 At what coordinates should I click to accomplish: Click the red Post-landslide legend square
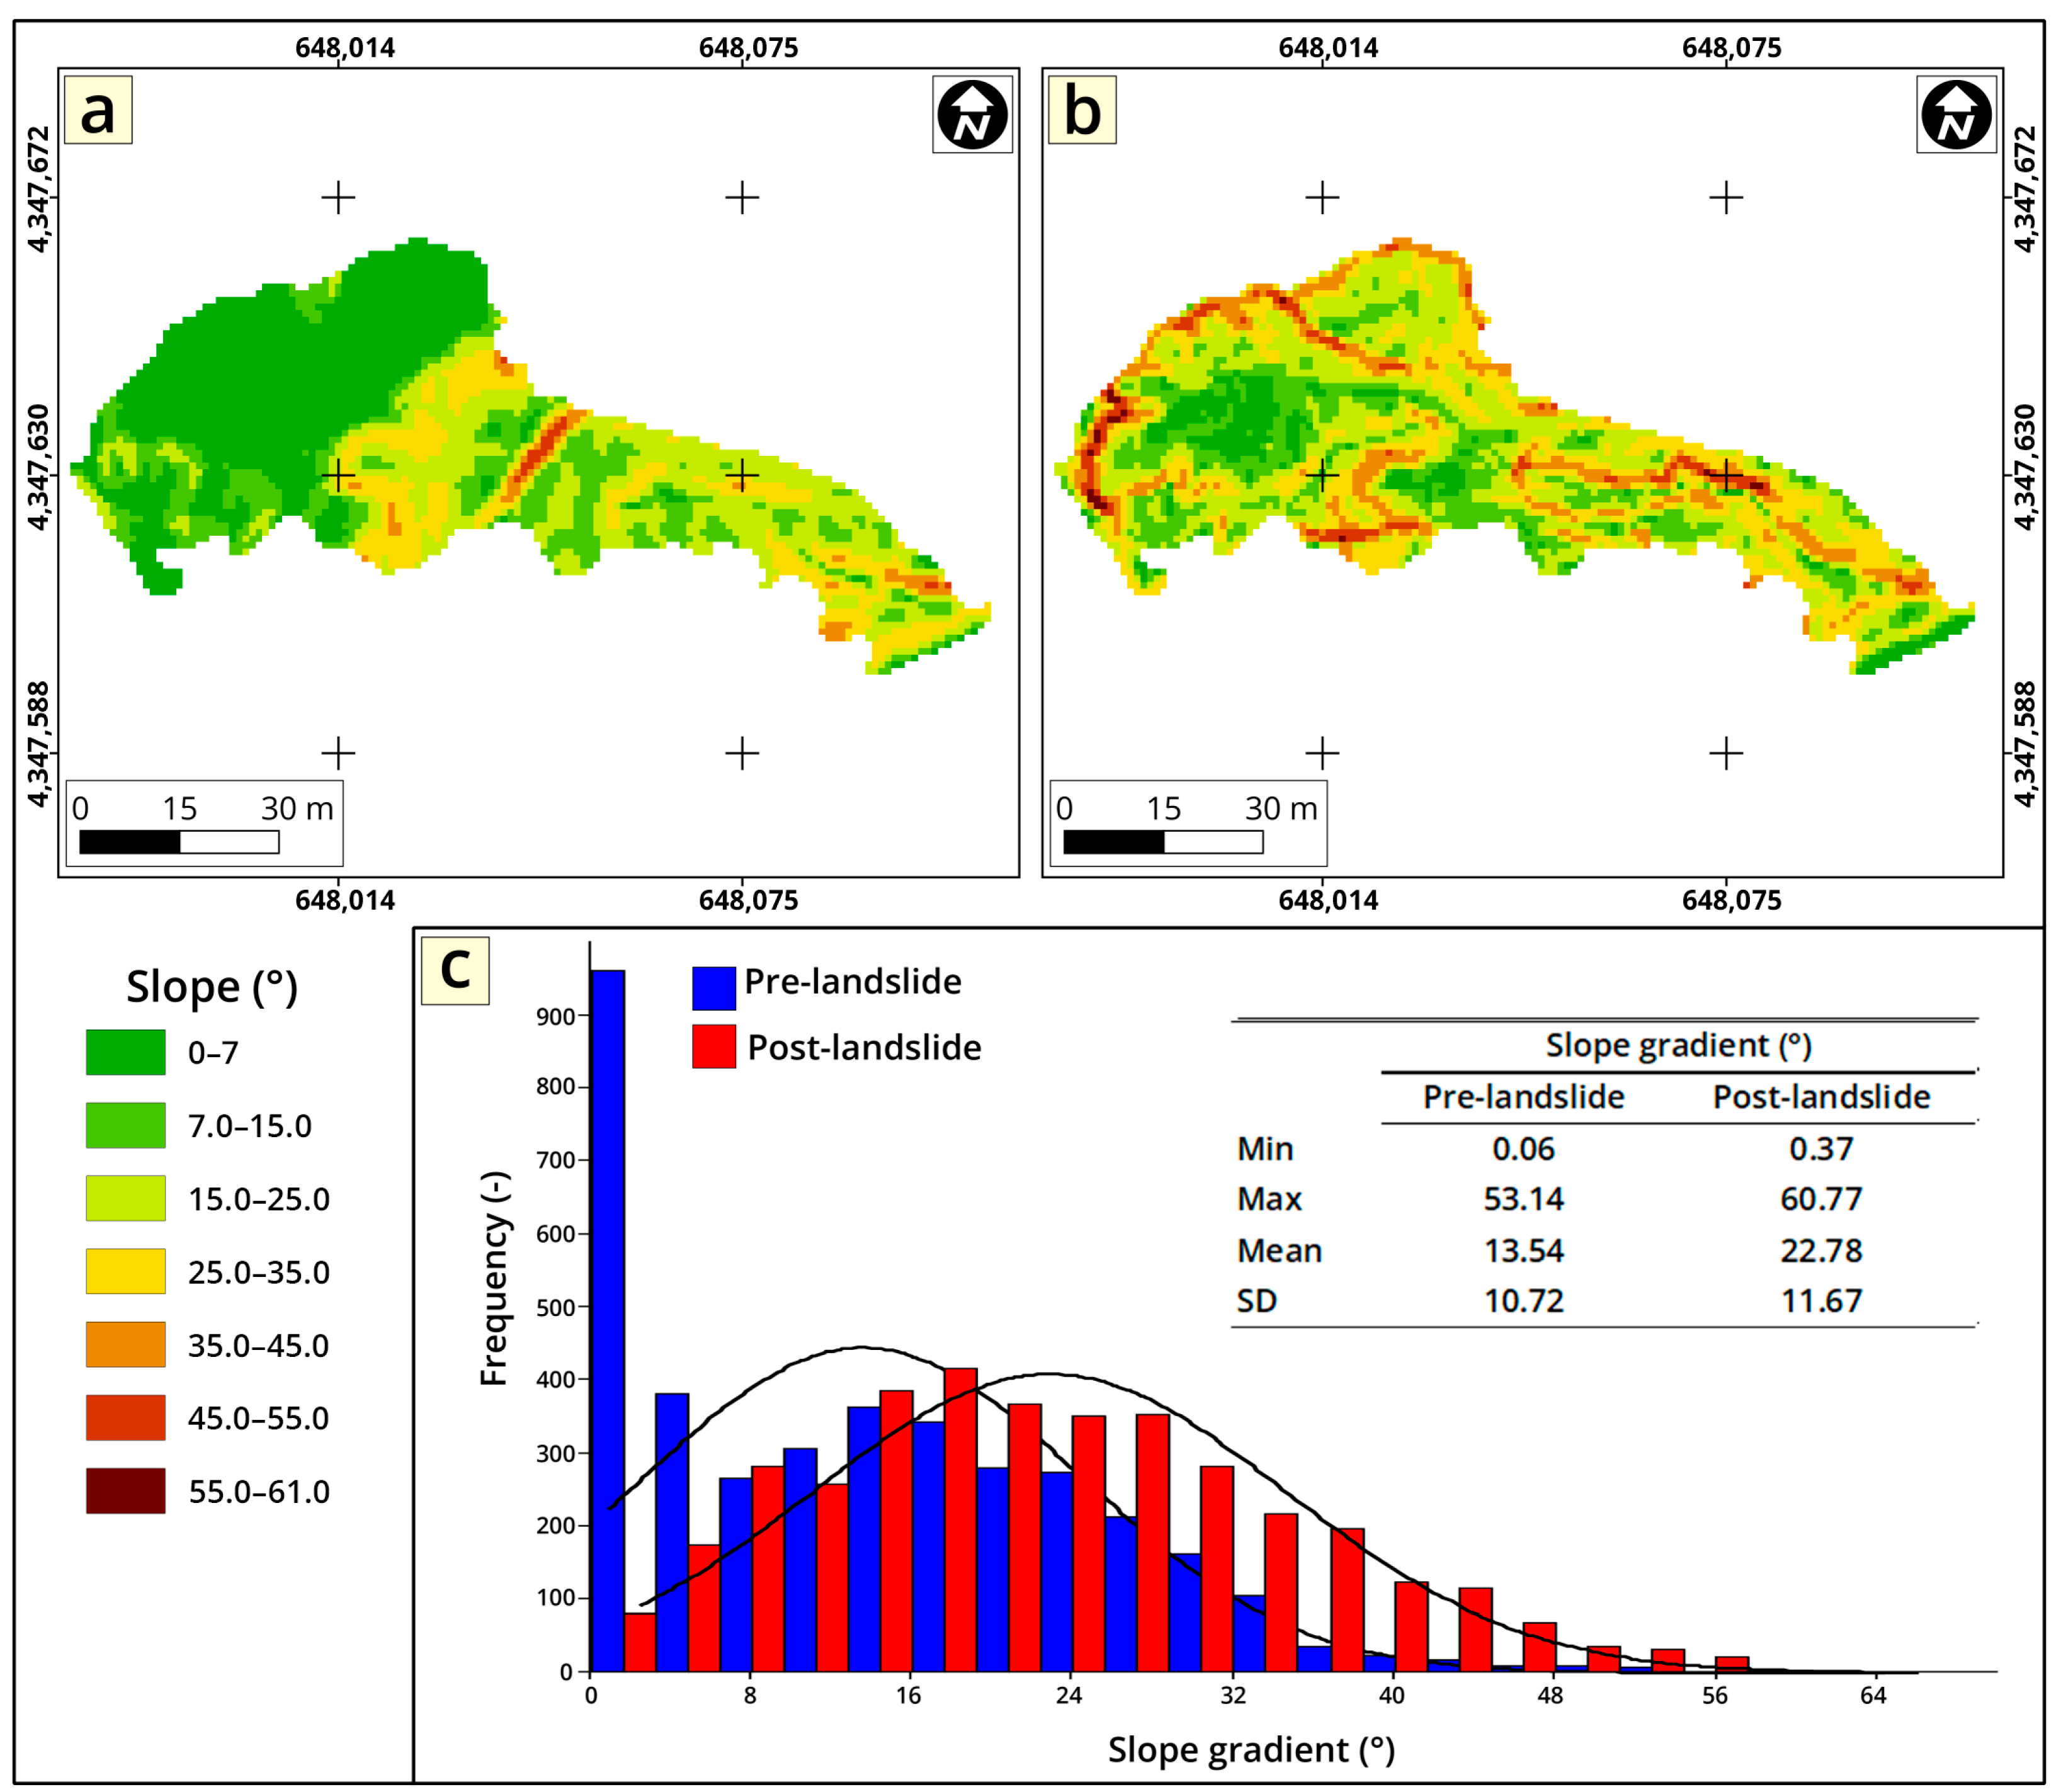(713, 1046)
